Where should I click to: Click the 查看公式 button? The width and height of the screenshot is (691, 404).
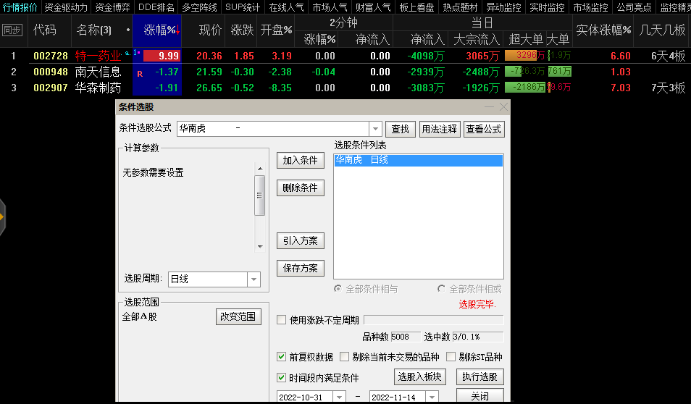click(x=483, y=129)
